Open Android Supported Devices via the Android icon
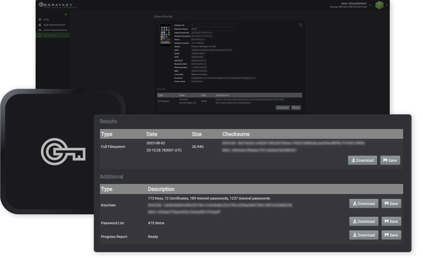 point(40,30)
